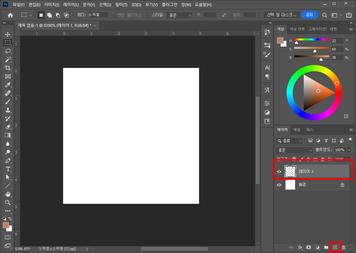
Task: Select the Rectangular Marquee tool
Action: [8, 43]
